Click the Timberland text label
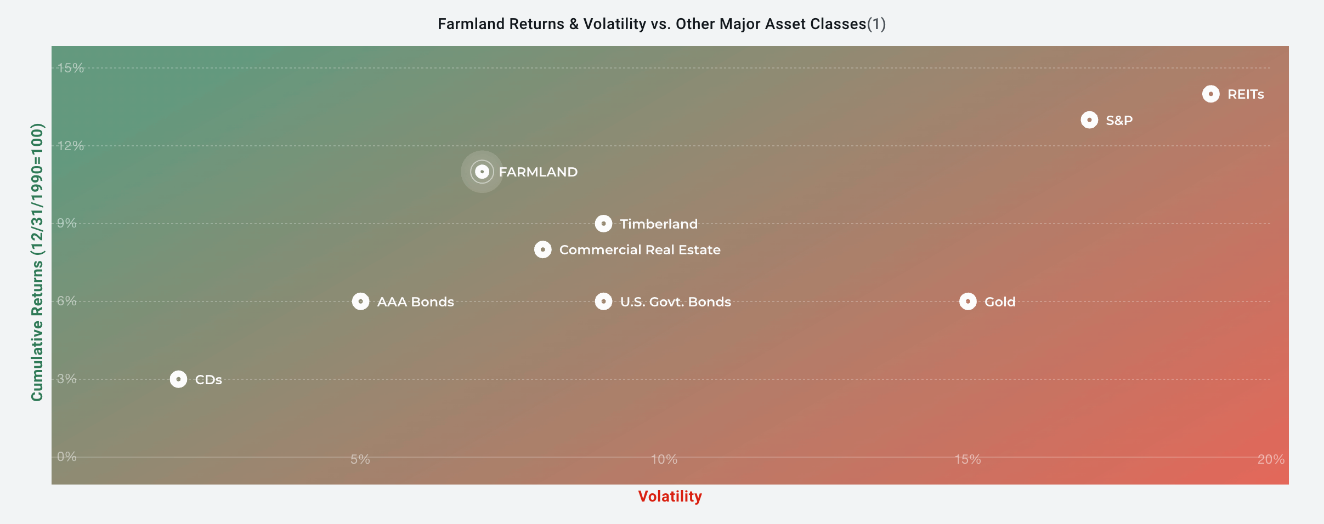 pyautogui.click(x=659, y=224)
